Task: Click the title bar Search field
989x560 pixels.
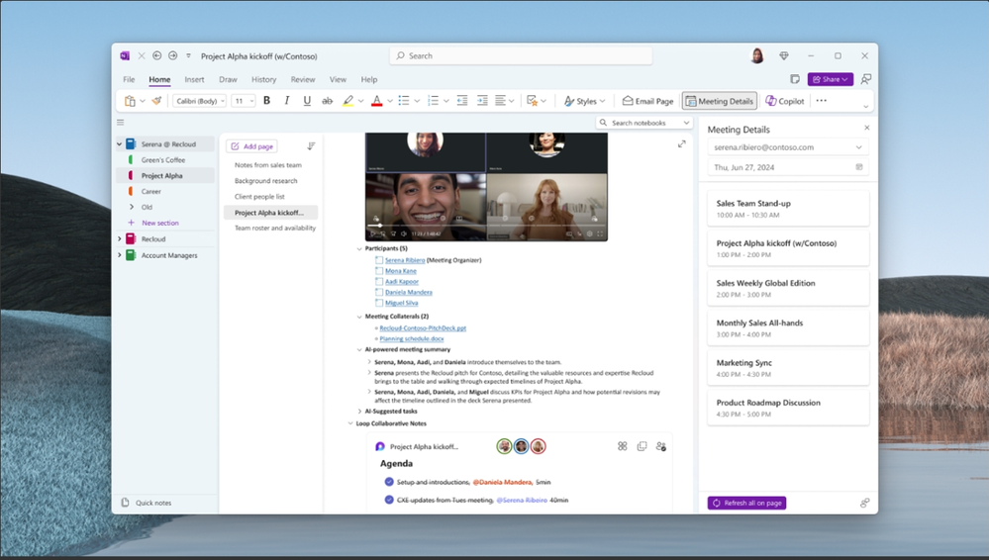Action: coord(521,55)
